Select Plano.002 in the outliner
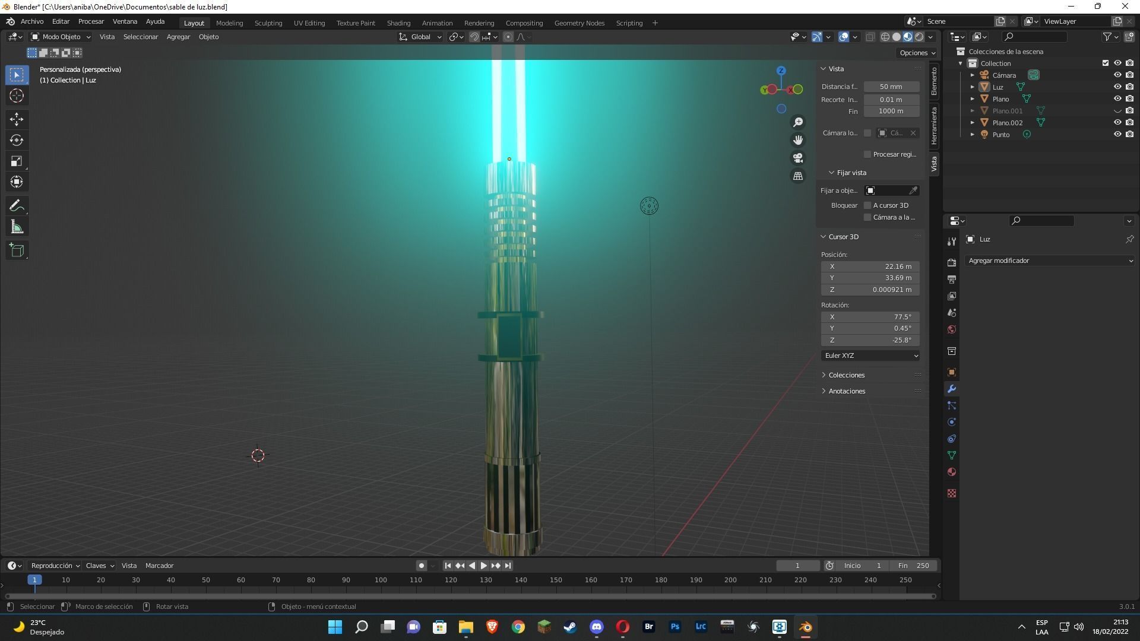This screenshot has width=1140, height=641. tap(1008, 123)
